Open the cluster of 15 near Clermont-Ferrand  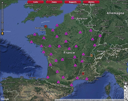(75, 57)
